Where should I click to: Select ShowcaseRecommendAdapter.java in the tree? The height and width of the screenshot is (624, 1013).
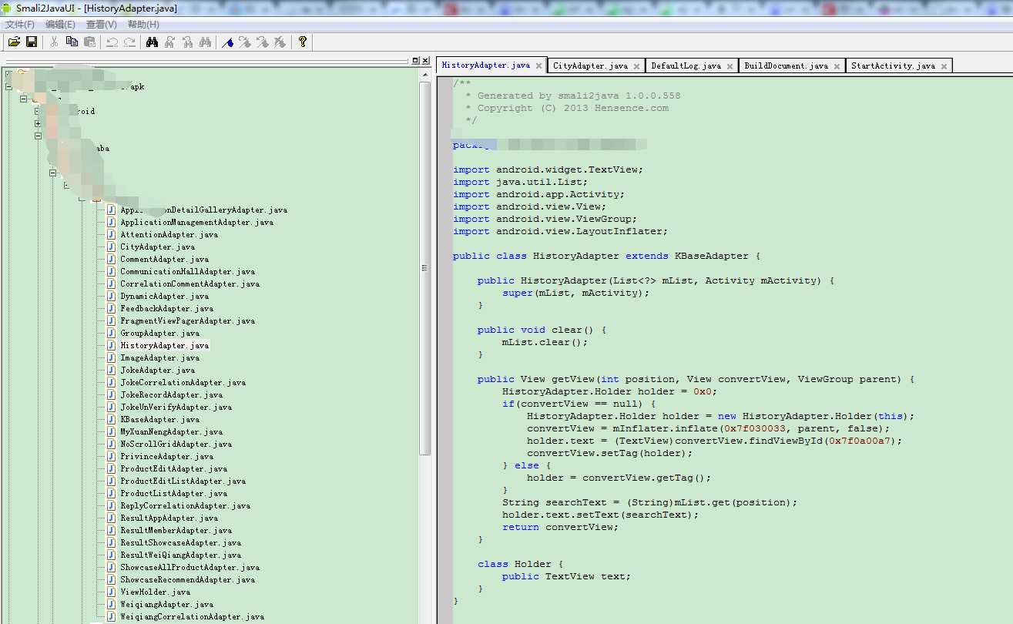point(187,579)
